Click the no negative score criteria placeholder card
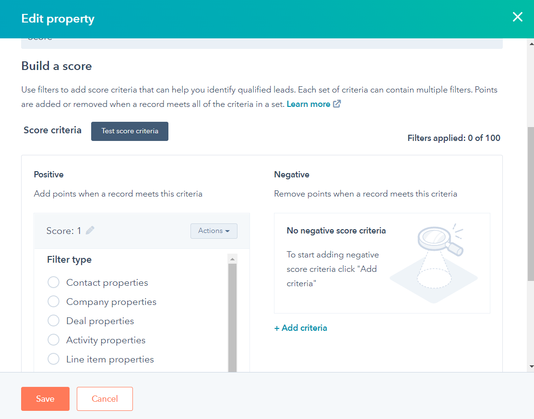The width and height of the screenshot is (534, 419). click(x=382, y=263)
